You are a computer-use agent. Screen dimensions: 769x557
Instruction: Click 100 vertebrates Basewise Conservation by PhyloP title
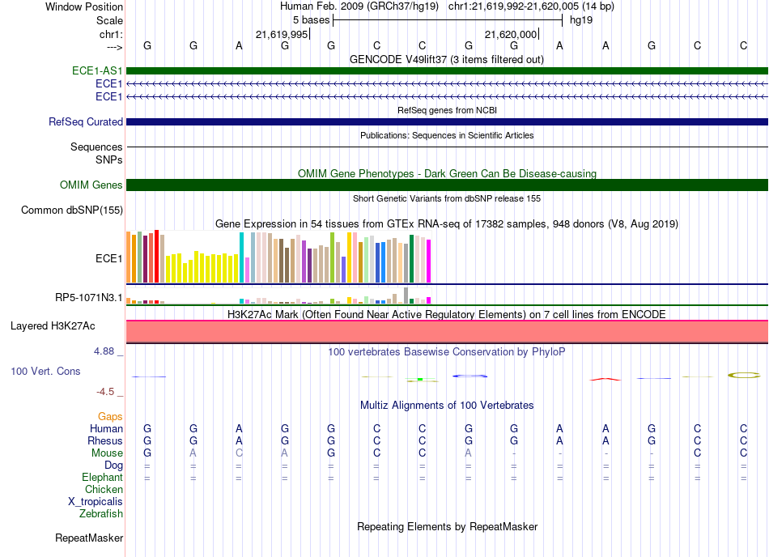[447, 351]
